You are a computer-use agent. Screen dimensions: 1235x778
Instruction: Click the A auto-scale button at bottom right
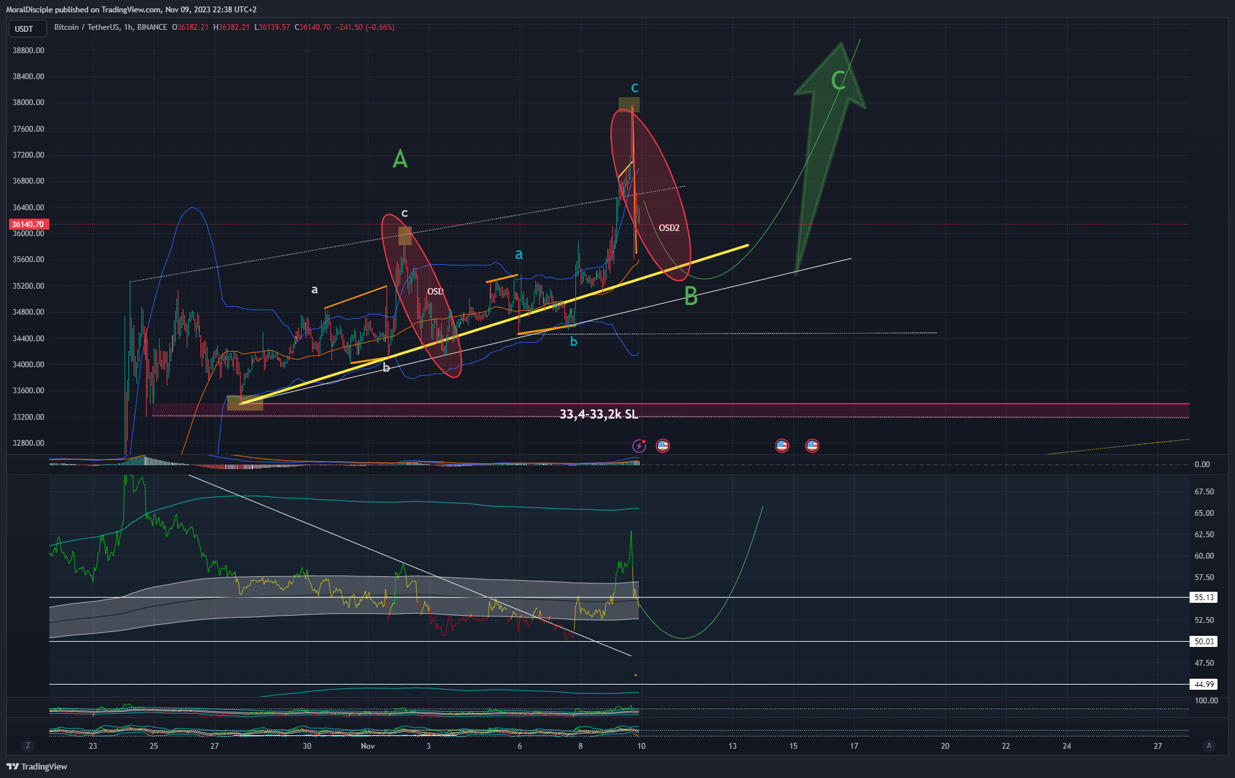[1208, 746]
